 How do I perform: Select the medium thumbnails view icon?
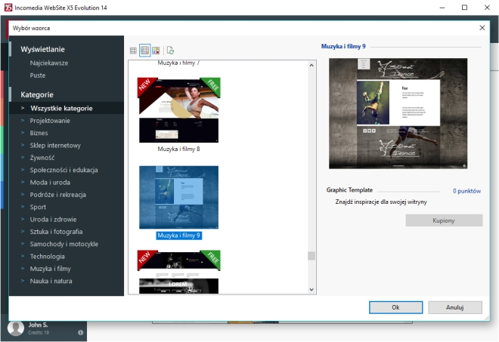tap(144, 51)
